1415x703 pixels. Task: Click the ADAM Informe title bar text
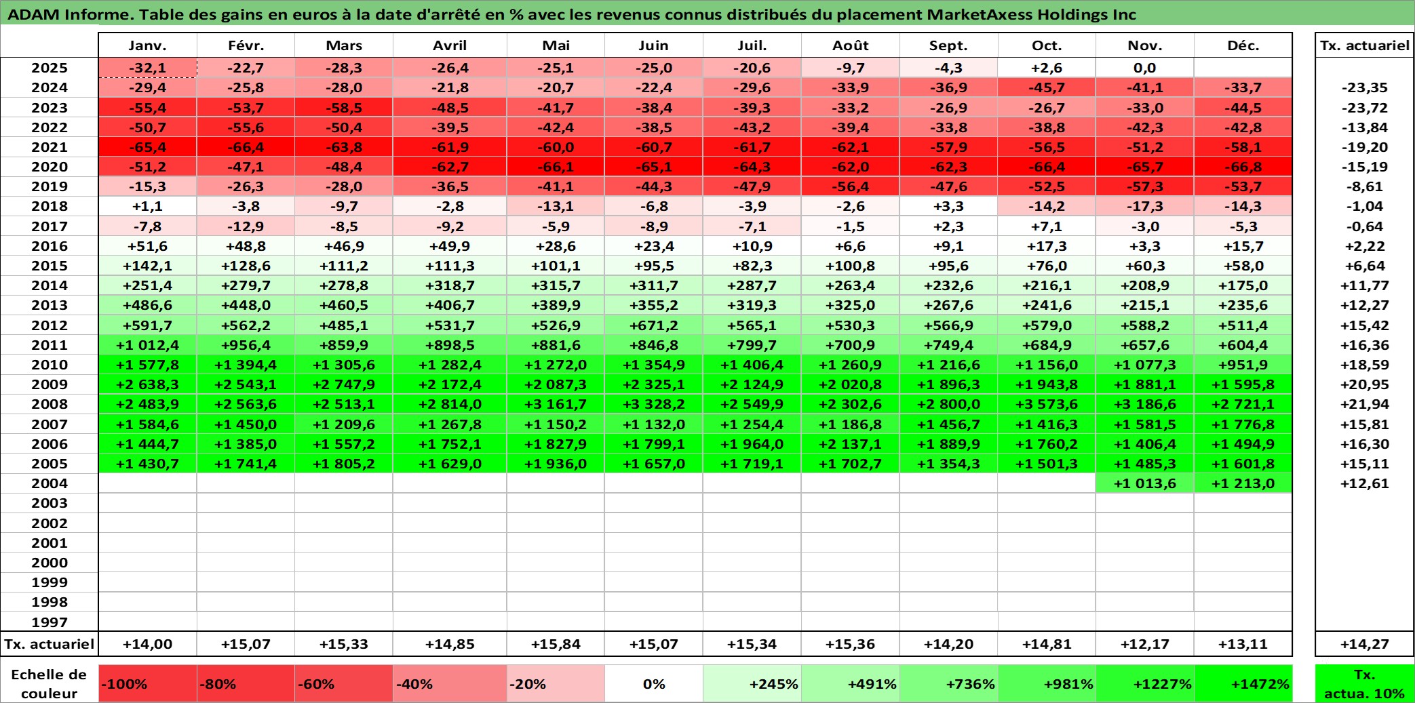tap(572, 14)
